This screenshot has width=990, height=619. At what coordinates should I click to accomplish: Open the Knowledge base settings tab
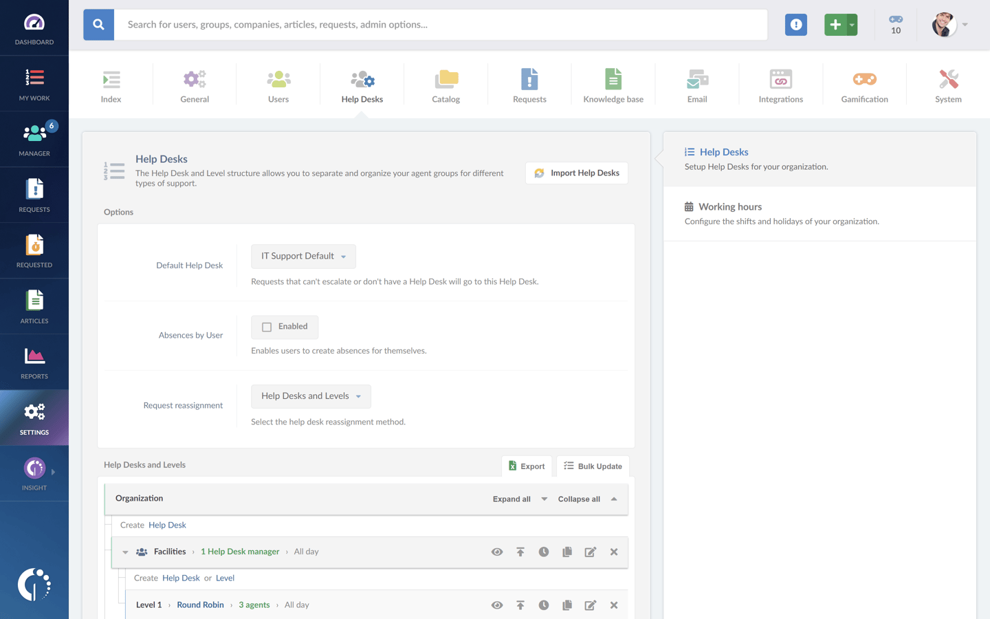pos(613,84)
